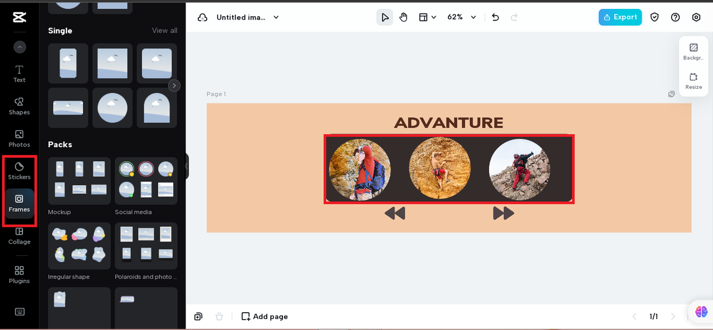This screenshot has width=713, height=330.
Task: Select the rounded-corner single frame
Action: coord(157,64)
